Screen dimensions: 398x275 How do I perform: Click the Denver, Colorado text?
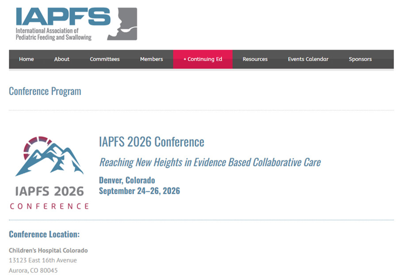pos(127,180)
